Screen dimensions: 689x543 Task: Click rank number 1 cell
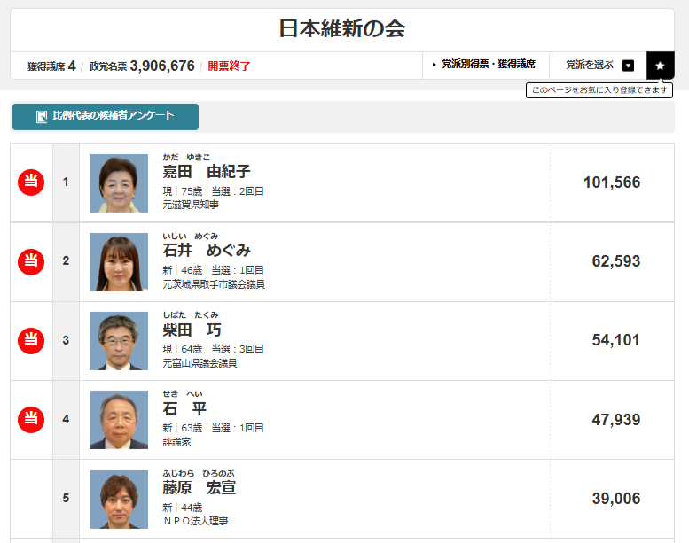(x=66, y=182)
